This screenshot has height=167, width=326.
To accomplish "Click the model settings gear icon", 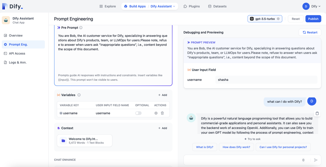I will [x=278, y=19].
